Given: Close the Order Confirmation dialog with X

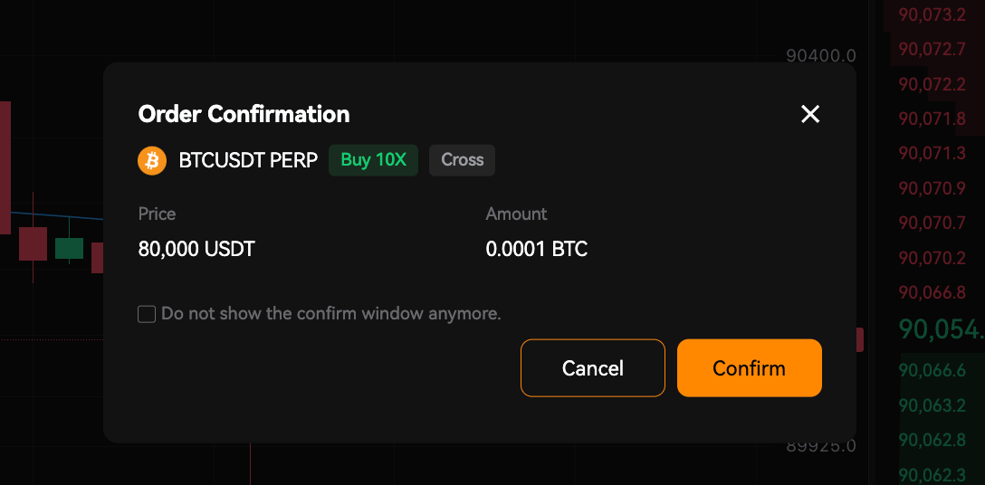Looking at the screenshot, I should (x=810, y=114).
